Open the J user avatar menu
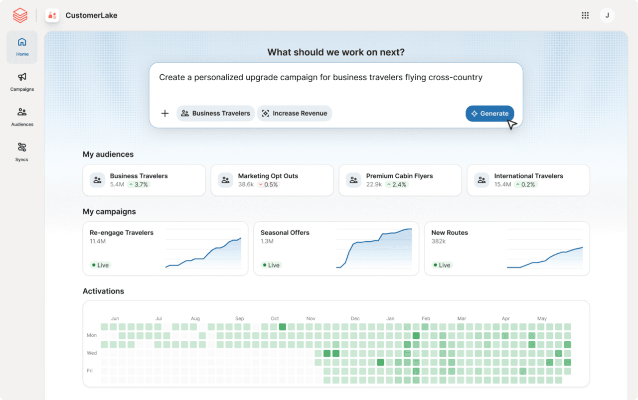The image size is (638, 400). pos(607,15)
